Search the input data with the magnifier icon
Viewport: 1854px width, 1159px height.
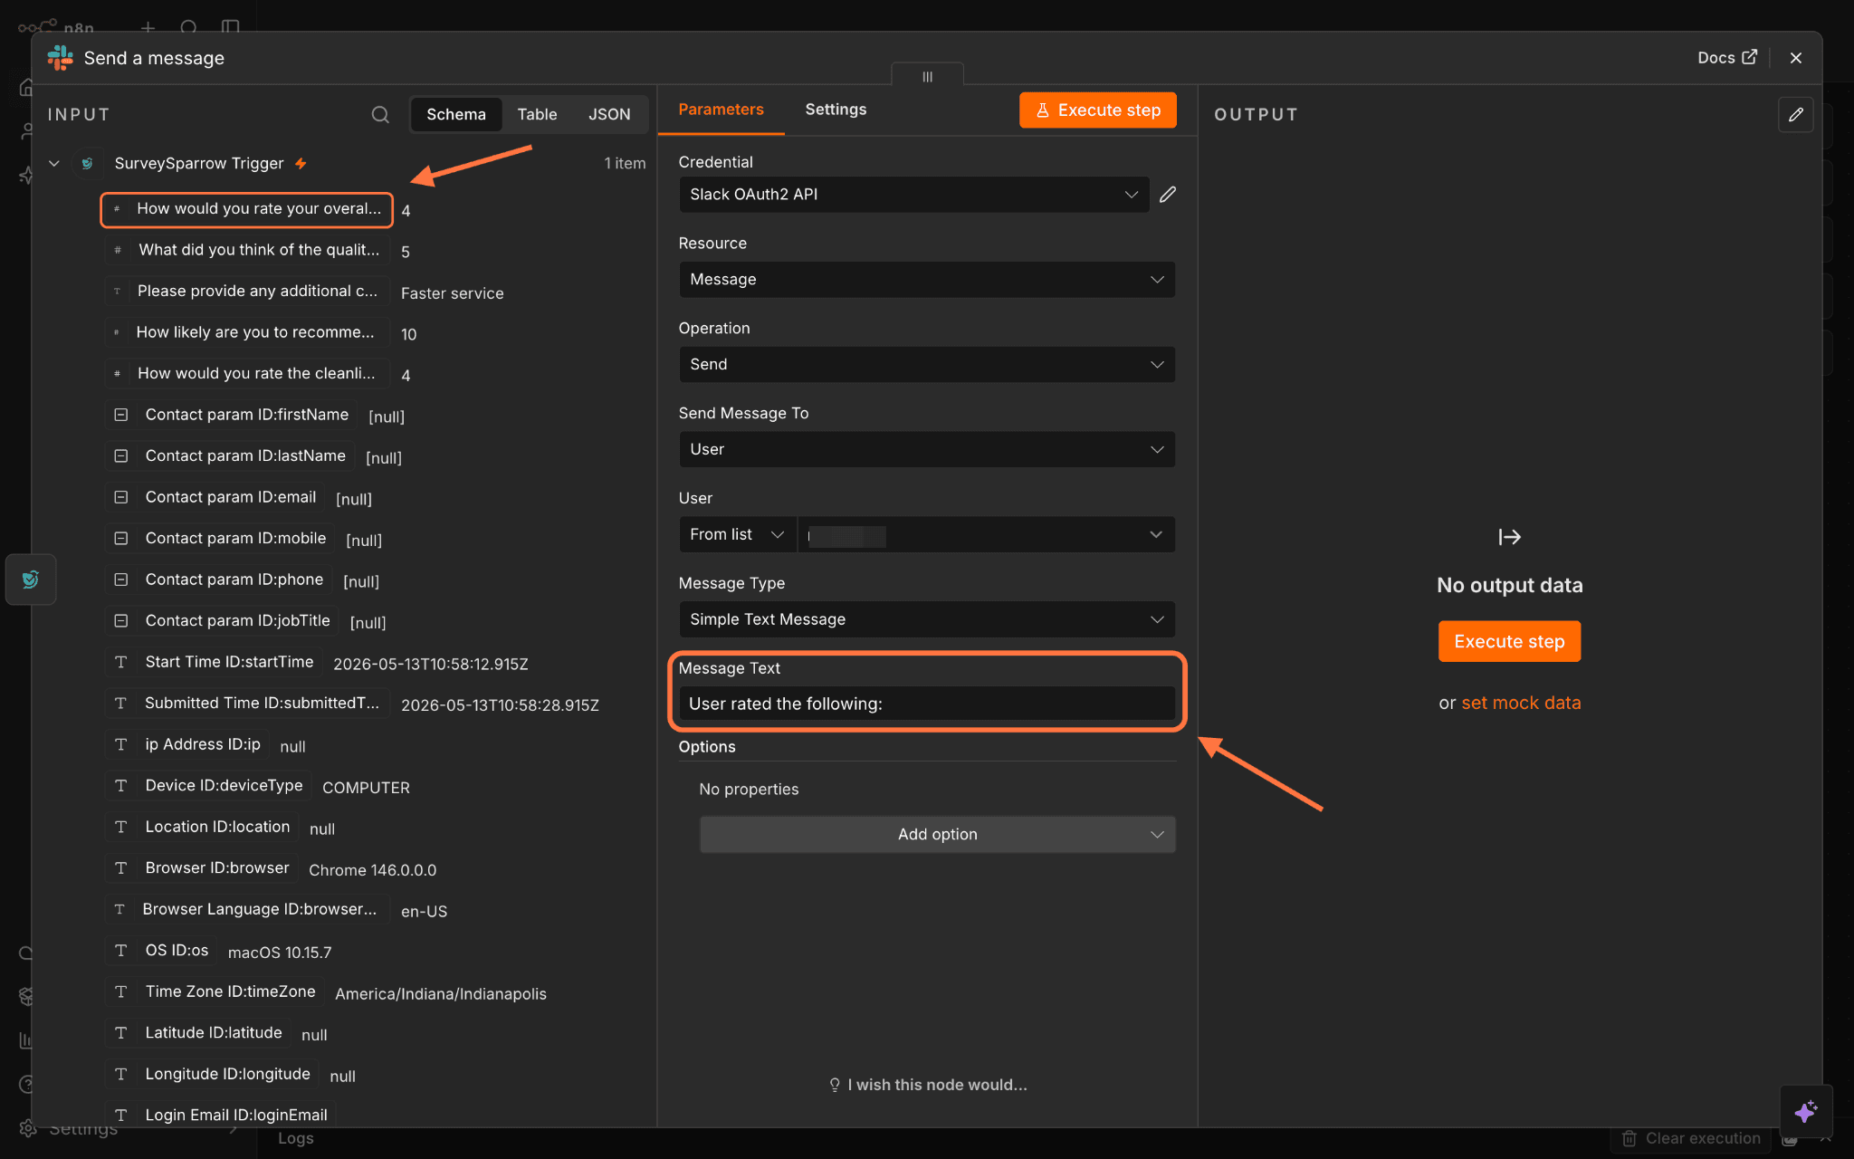380,115
